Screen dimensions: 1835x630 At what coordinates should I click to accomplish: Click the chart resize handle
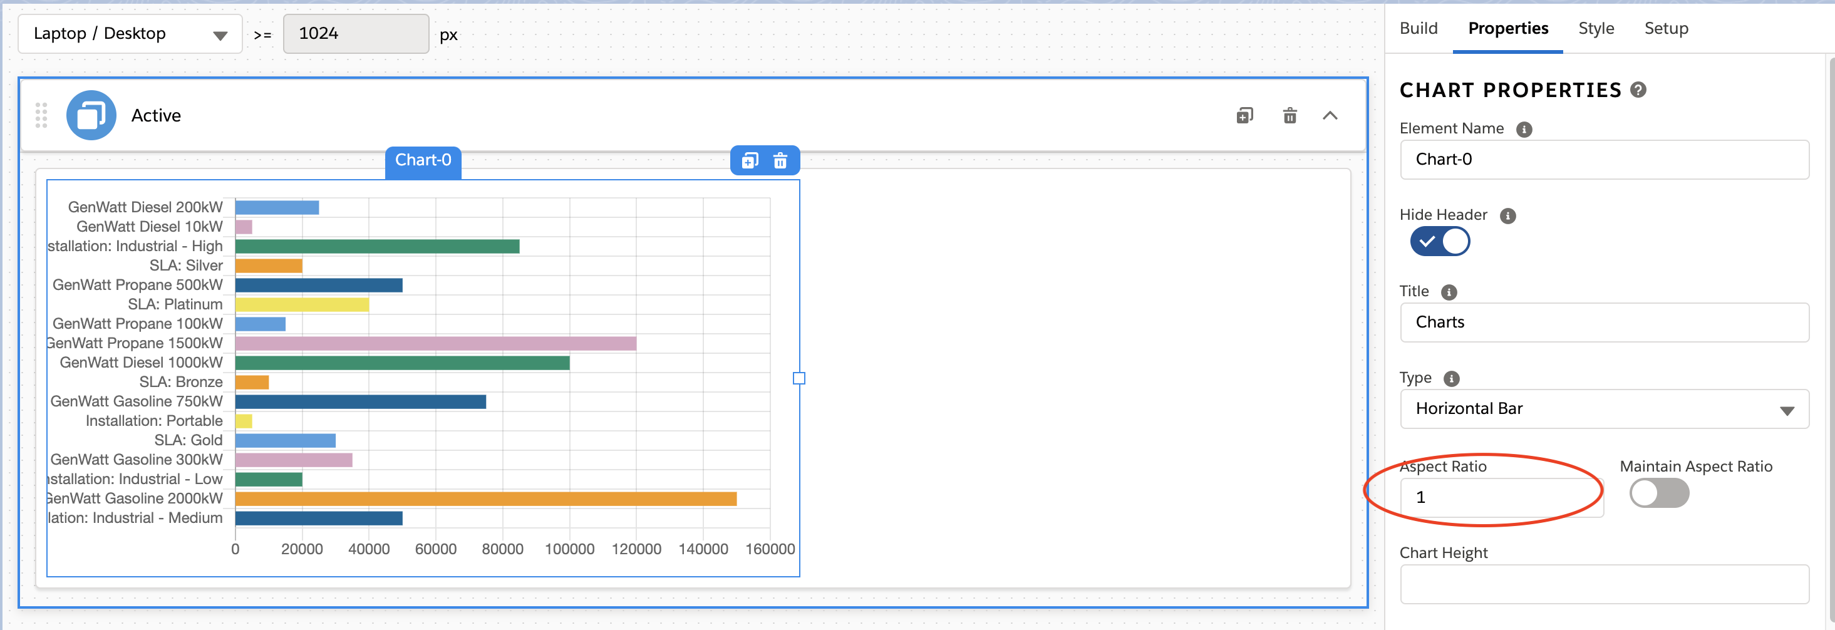[x=799, y=378]
